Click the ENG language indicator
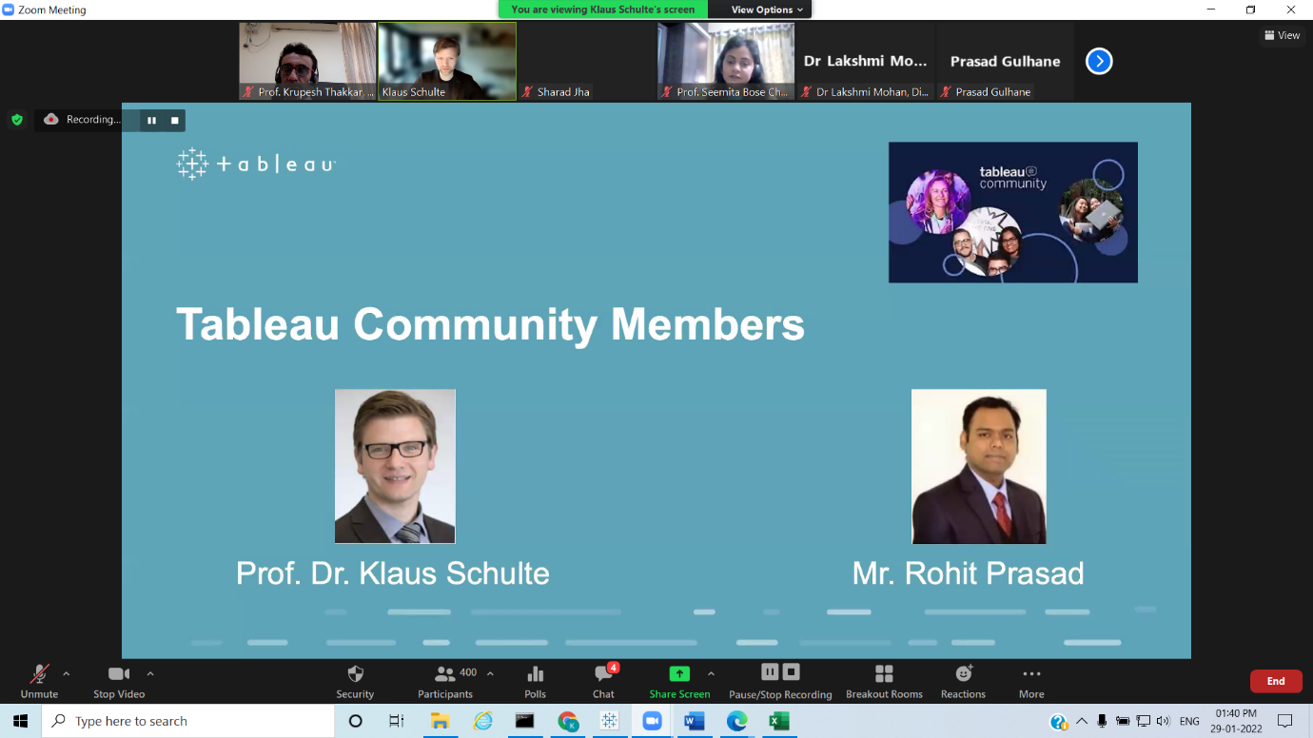 1189,721
